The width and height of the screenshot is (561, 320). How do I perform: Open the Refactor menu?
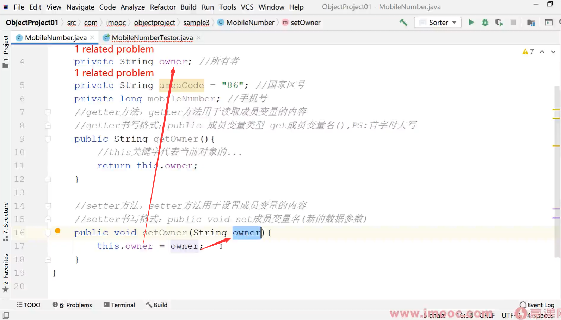tap(162, 7)
